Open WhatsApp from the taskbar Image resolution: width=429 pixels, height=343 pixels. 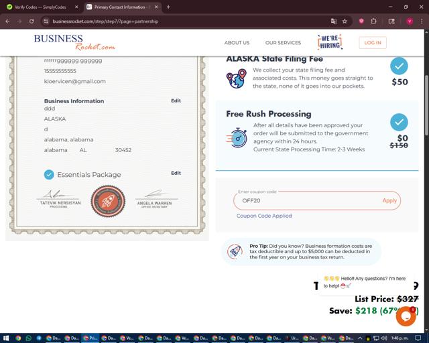point(28,338)
